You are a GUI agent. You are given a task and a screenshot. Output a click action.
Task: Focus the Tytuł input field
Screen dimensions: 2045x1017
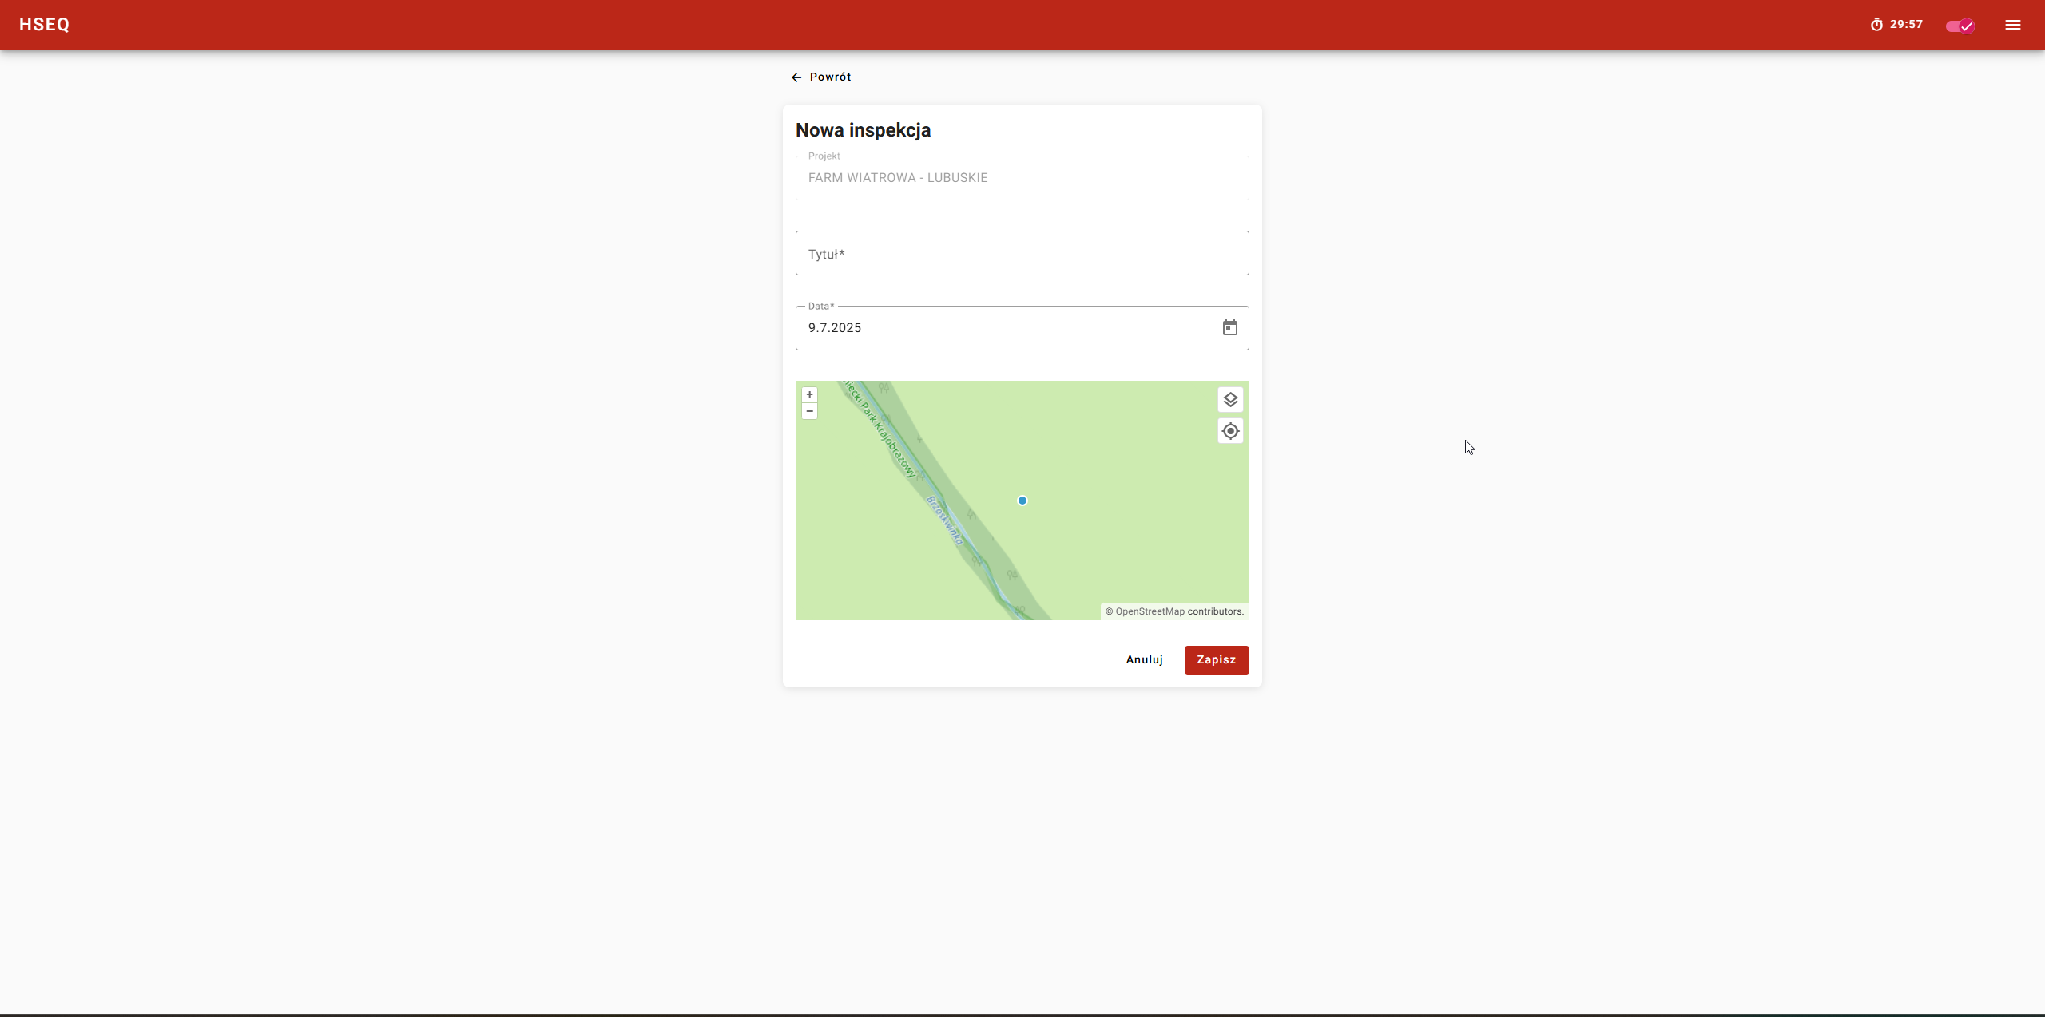tap(1022, 253)
